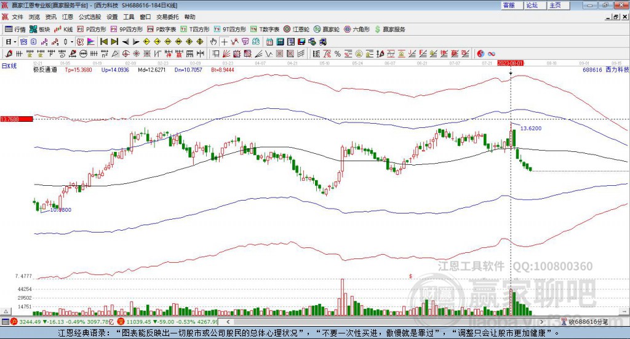Open the calendar icon in toolbar
Viewport: 630px width, 339px height.
(269, 42)
